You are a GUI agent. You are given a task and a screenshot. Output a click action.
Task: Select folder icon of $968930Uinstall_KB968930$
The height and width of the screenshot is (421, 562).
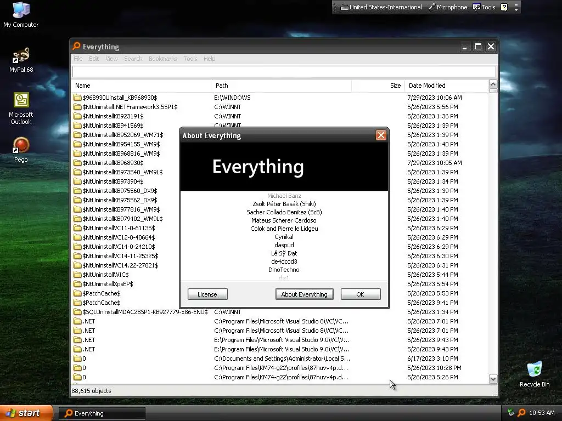[x=77, y=98]
